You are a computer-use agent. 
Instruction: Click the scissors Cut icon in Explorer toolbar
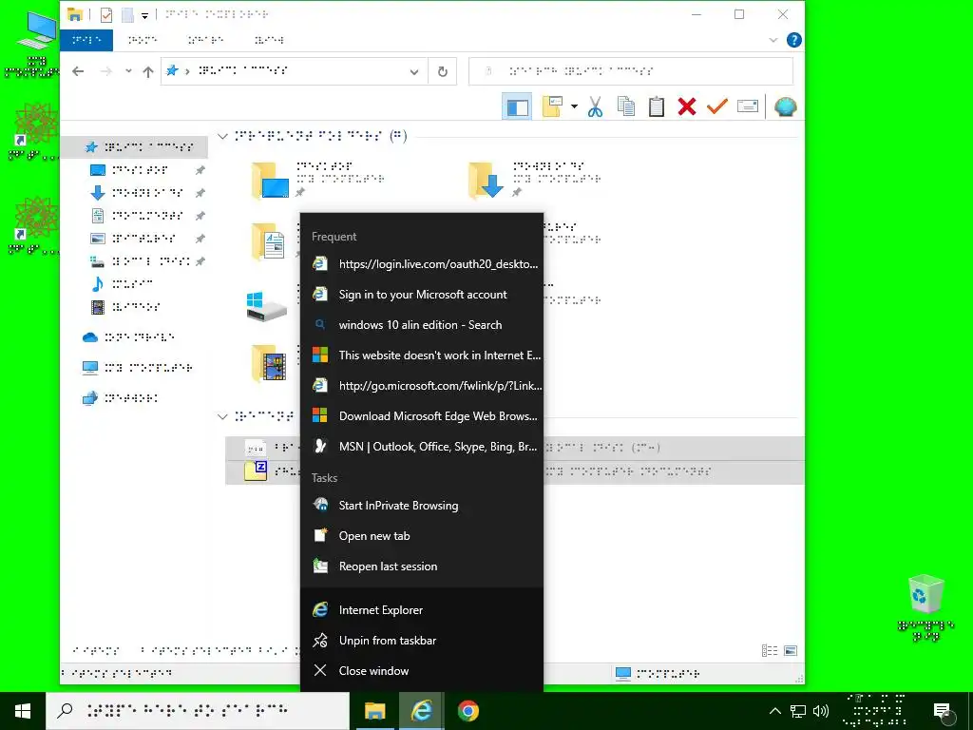[595, 106]
